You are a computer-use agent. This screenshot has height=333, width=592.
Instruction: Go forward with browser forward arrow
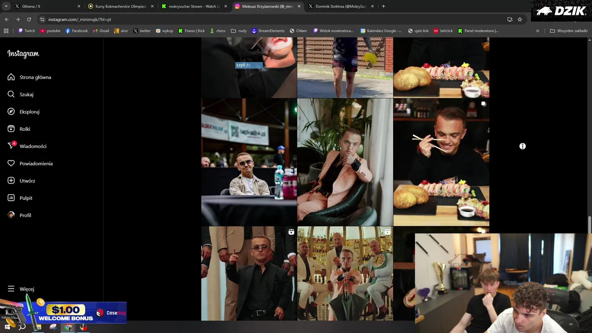coord(18,19)
